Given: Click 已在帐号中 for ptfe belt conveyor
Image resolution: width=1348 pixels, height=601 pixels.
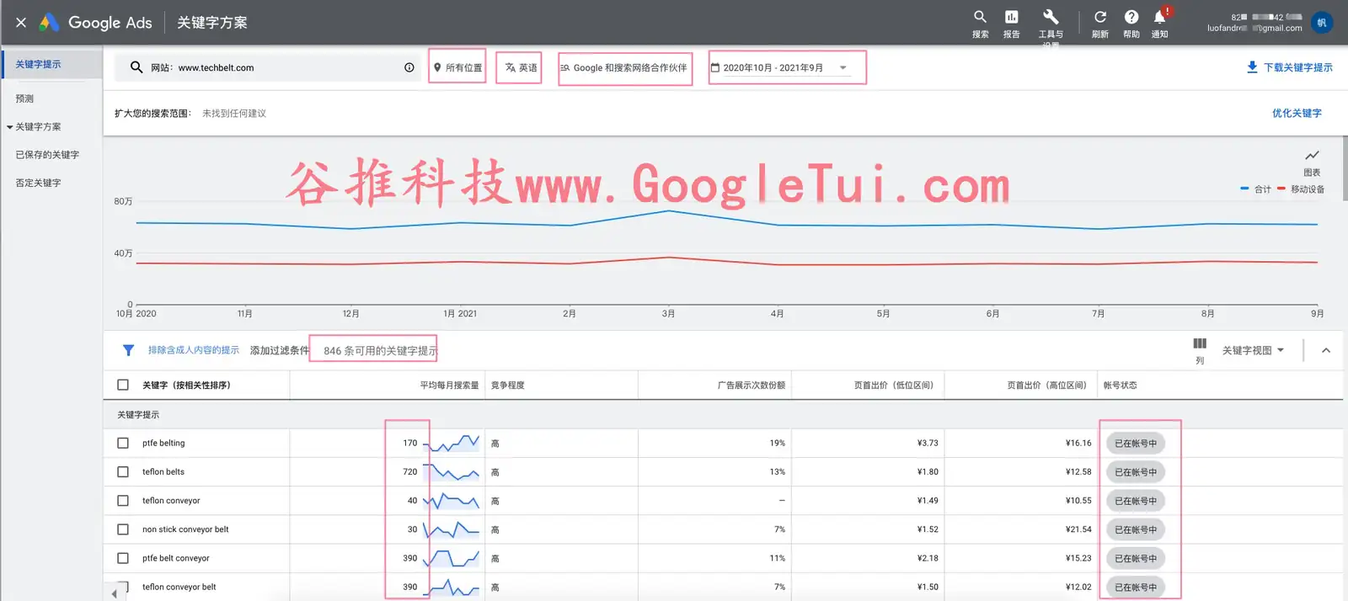Looking at the screenshot, I should [1136, 558].
